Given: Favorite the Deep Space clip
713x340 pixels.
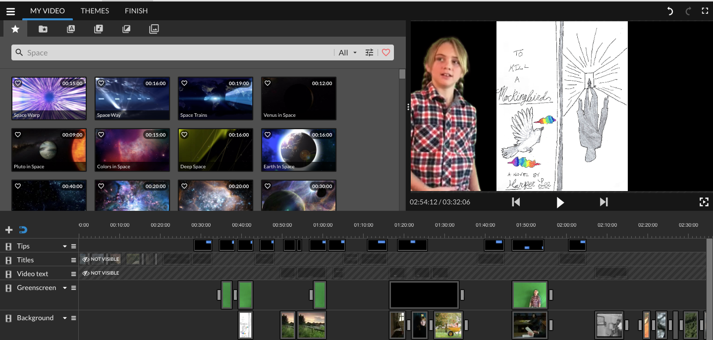Looking at the screenshot, I should click(x=184, y=135).
